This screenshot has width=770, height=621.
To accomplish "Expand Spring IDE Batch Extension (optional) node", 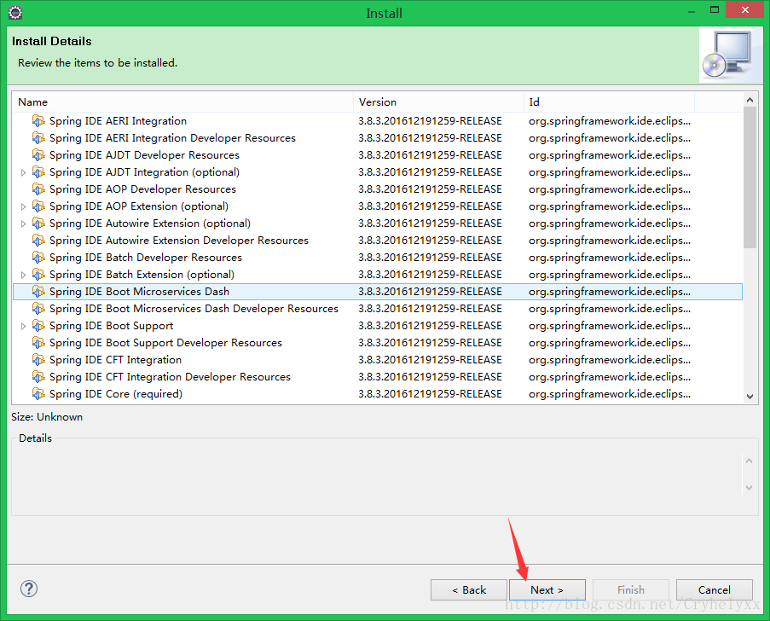I will pyautogui.click(x=23, y=275).
